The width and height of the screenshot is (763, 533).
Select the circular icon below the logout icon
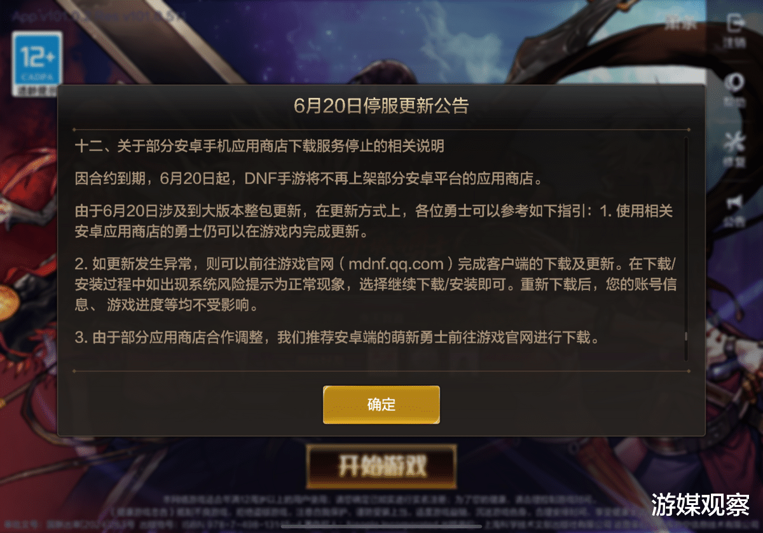point(736,92)
